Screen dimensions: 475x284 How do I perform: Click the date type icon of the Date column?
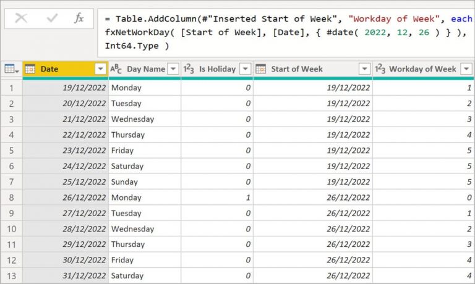point(30,69)
